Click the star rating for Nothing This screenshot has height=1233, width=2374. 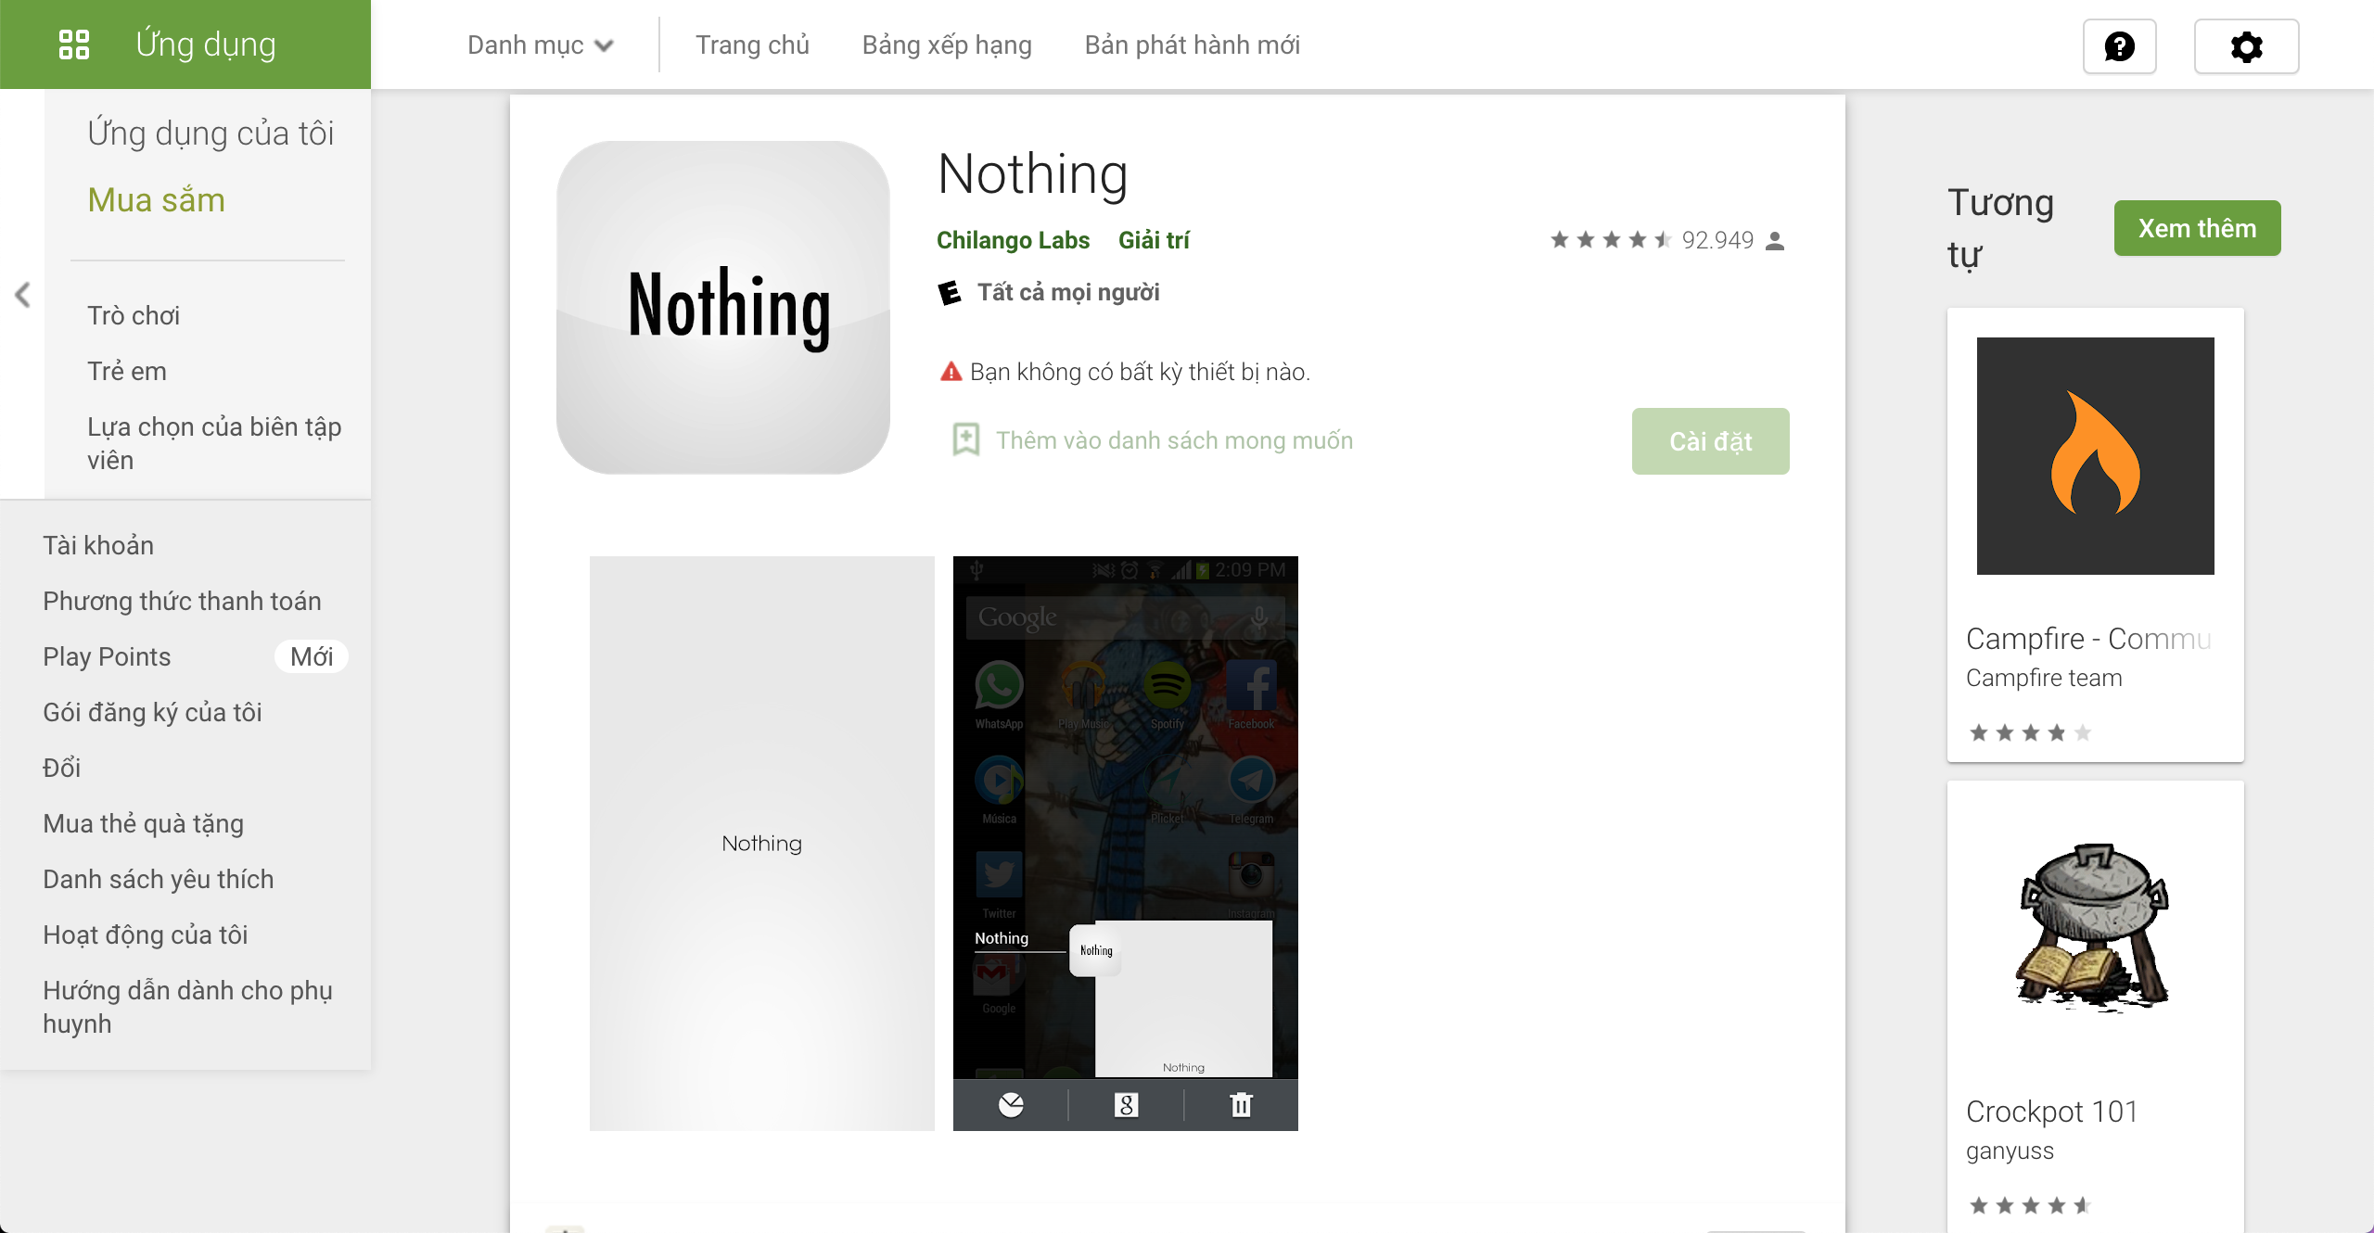coord(1610,240)
